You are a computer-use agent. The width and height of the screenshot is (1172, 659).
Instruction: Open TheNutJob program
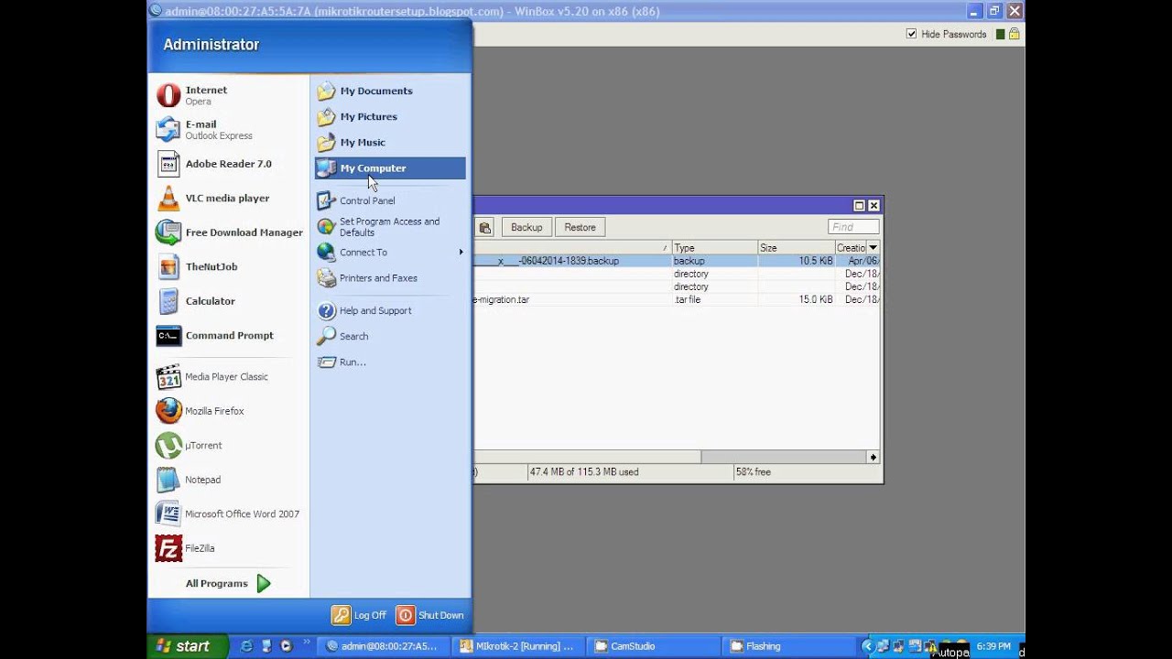click(229, 266)
